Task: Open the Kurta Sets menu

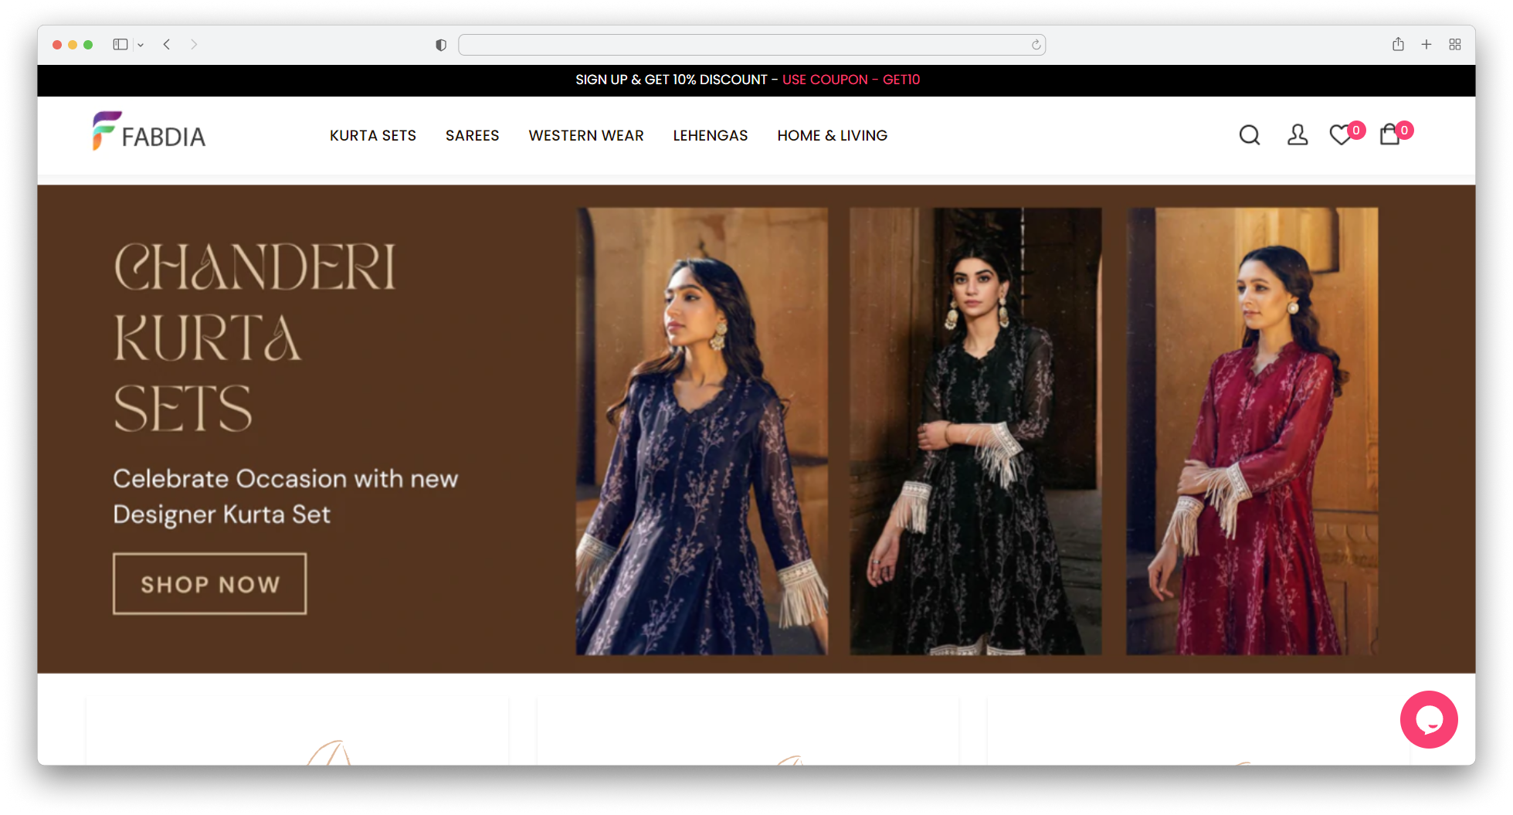Action: (x=372, y=136)
